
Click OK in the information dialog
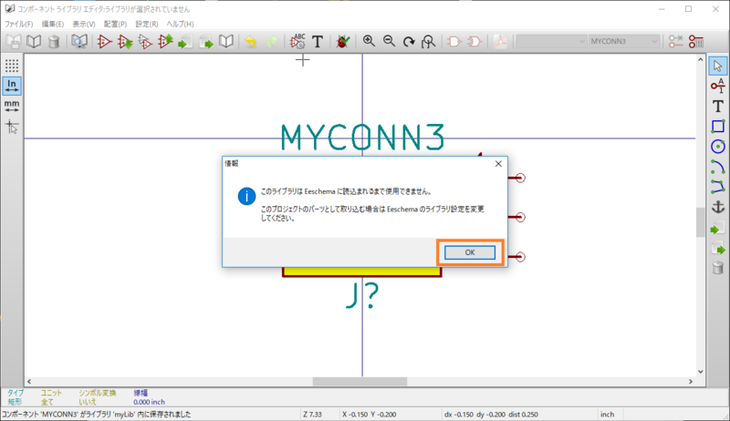tap(470, 252)
